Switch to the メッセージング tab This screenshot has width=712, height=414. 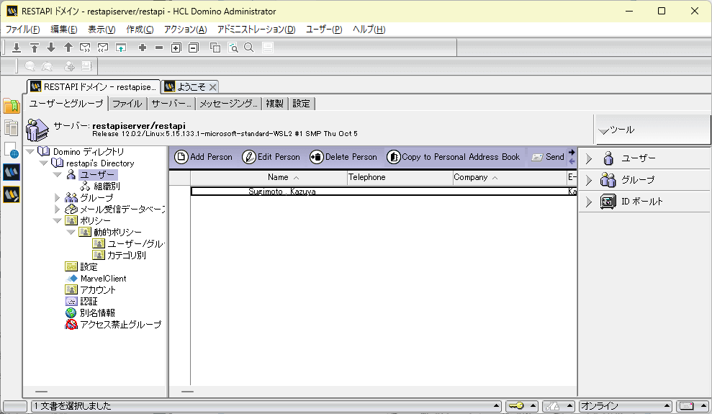pyautogui.click(x=228, y=104)
